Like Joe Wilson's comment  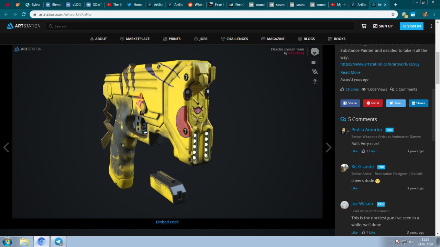tap(354, 232)
